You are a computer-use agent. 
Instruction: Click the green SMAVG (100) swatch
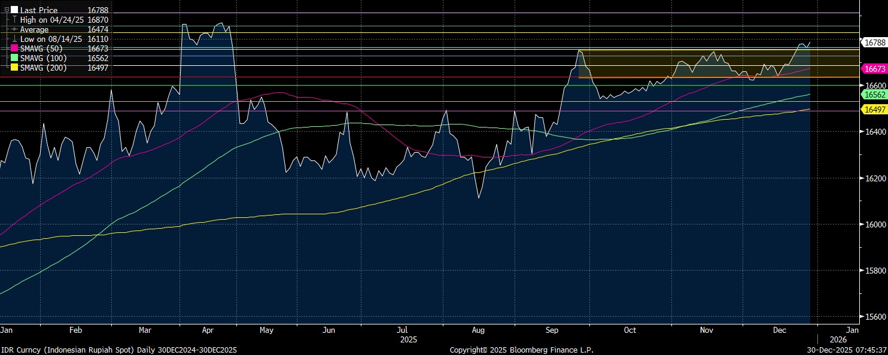14,58
